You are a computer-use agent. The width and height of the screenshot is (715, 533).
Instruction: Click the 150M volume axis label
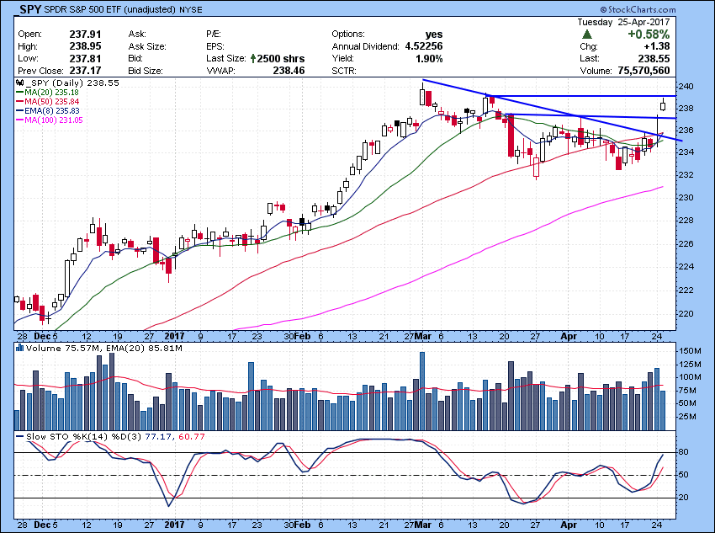tap(690, 351)
